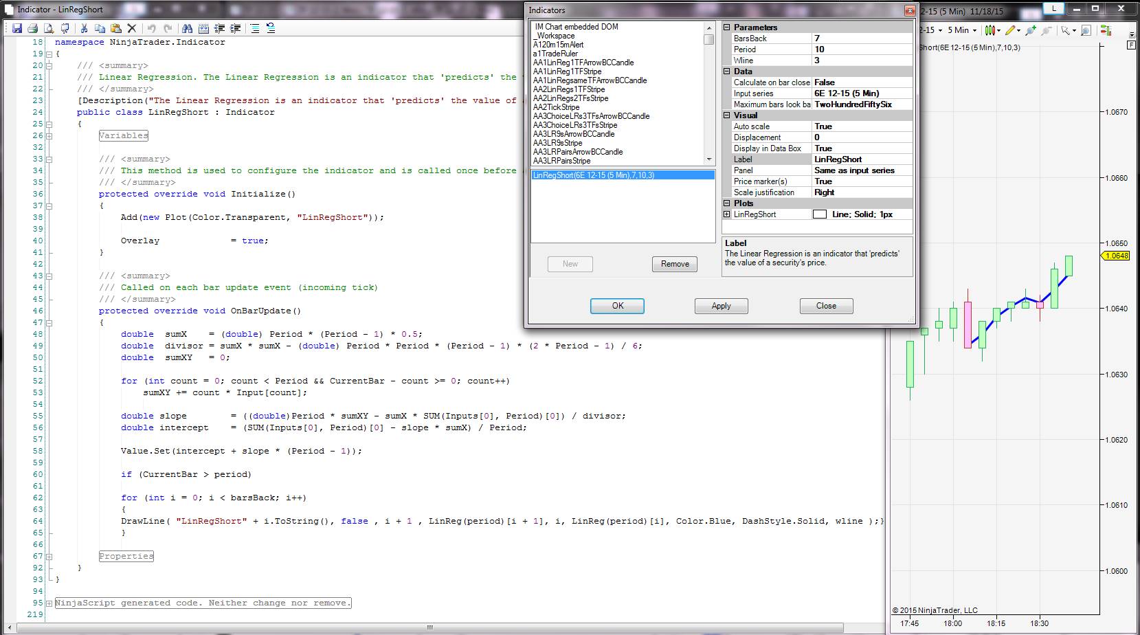Click the Period value field

point(862,49)
